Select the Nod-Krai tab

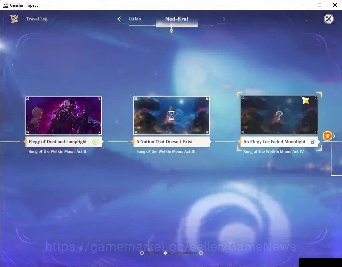[x=177, y=19]
